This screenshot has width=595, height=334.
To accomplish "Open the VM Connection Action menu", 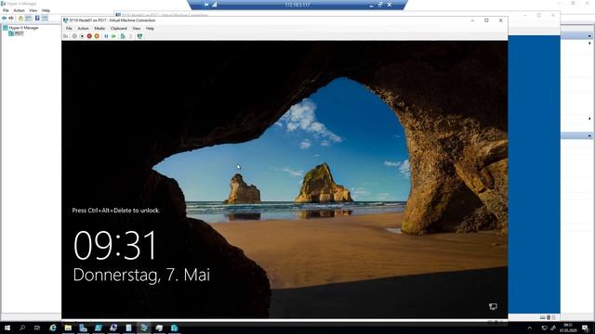I will [83, 29].
